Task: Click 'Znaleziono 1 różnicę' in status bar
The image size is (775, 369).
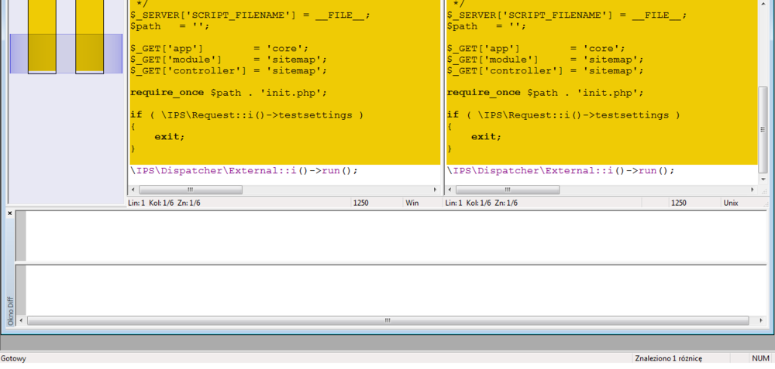Action: pyautogui.click(x=667, y=358)
